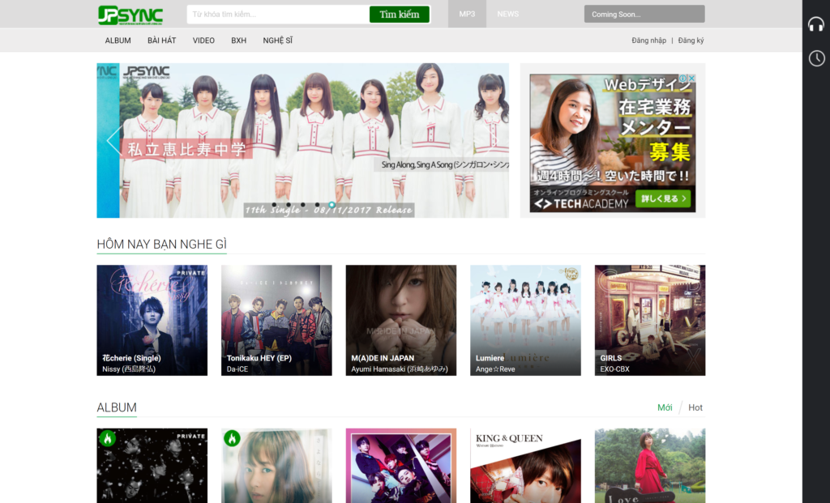Image resolution: width=830 pixels, height=503 pixels.
Task: Close the Tech Academy ad with X
Action: point(691,79)
